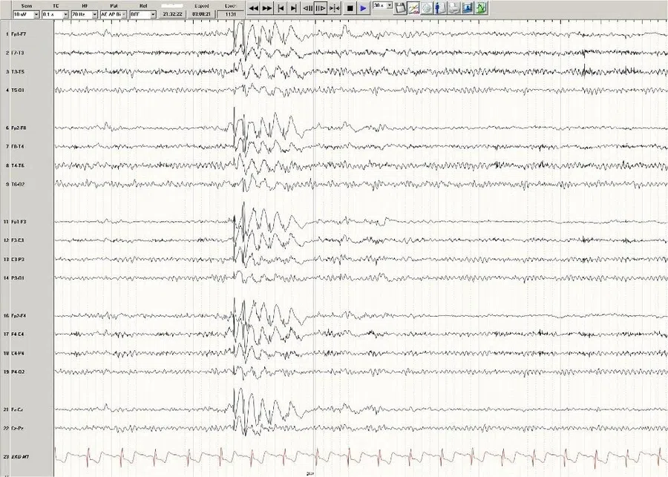Select channel label F3-C3
Screen dimensions: 668x477
click(x=18, y=240)
